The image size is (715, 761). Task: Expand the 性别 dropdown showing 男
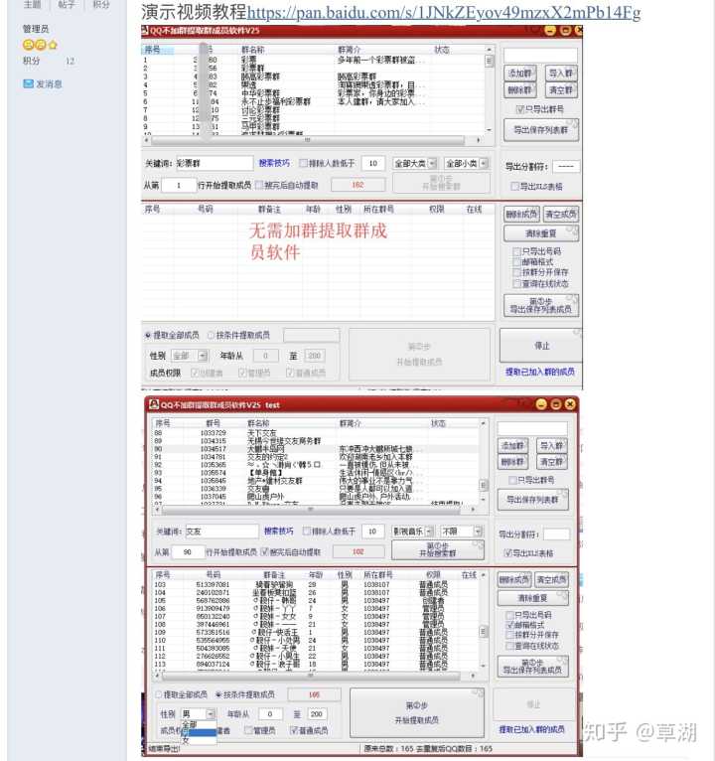(x=211, y=714)
